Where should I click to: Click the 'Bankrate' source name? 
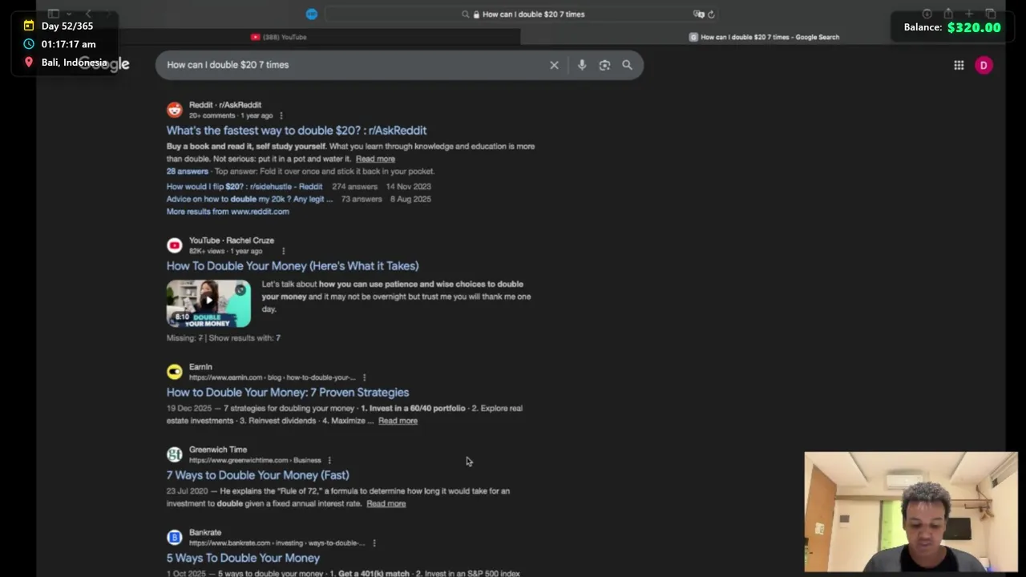click(x=205, y=532)
